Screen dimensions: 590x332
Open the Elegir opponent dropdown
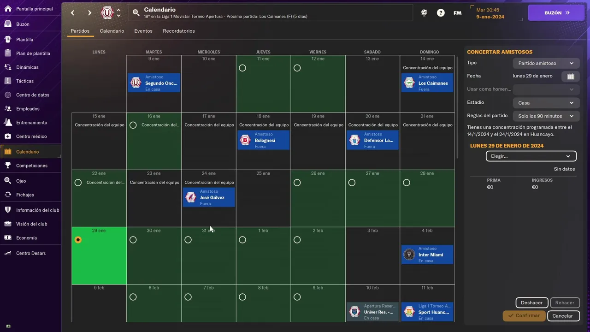click(x=531, y=156)
